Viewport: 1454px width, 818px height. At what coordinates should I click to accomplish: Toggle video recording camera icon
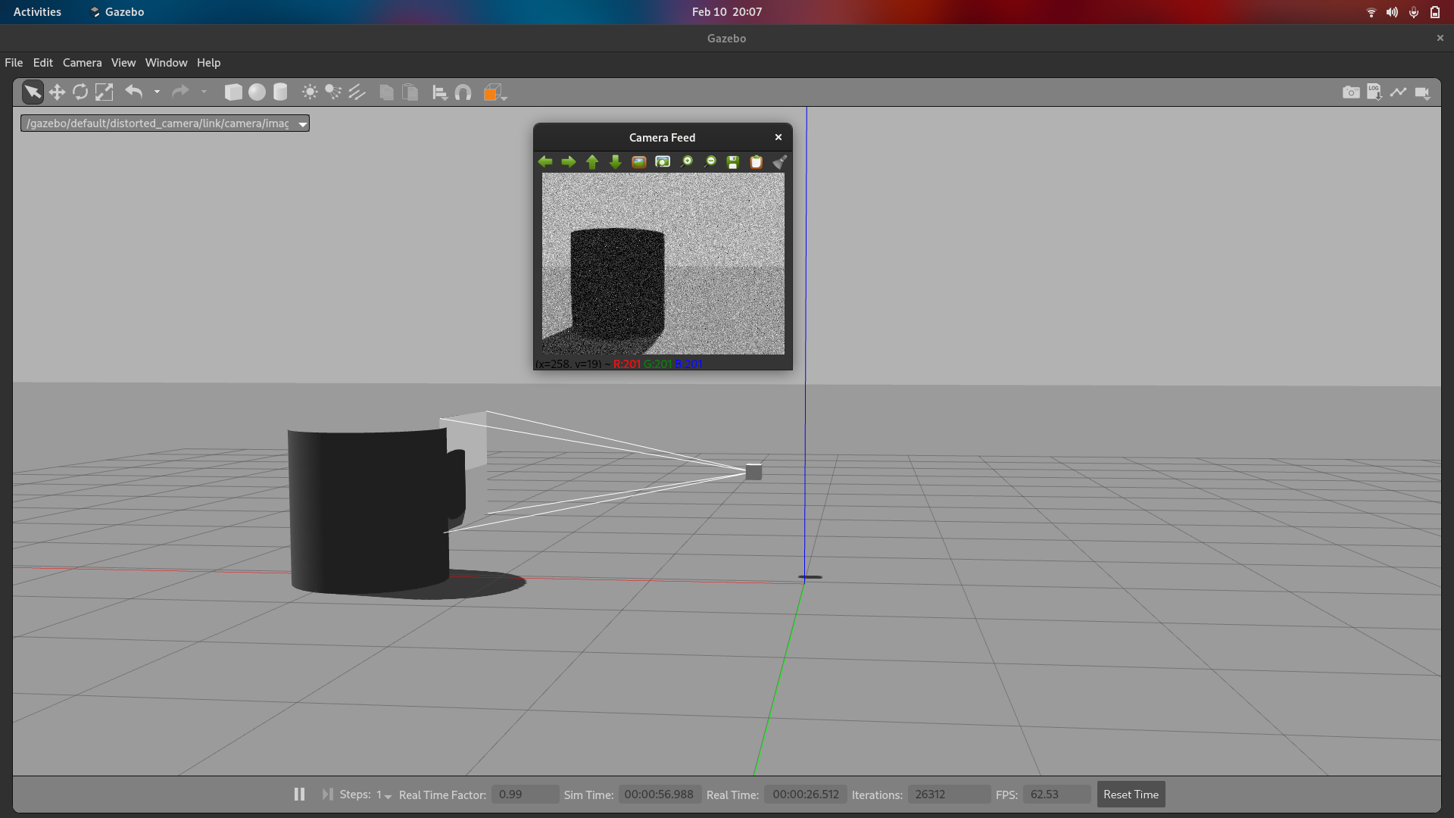click(1422, 92)
